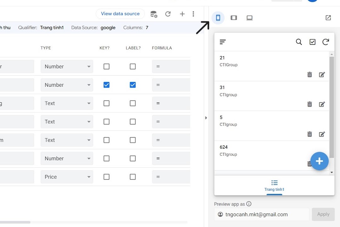Click the View data source button

pos(120,14)
